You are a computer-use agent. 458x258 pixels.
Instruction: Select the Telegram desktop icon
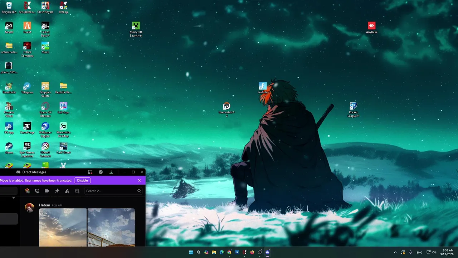pyautogui.click(x=27, y=88)
